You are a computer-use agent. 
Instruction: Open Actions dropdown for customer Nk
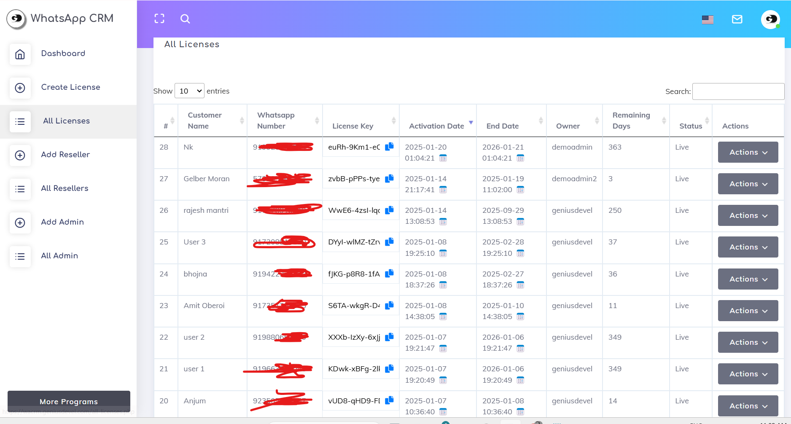[748, 152]
